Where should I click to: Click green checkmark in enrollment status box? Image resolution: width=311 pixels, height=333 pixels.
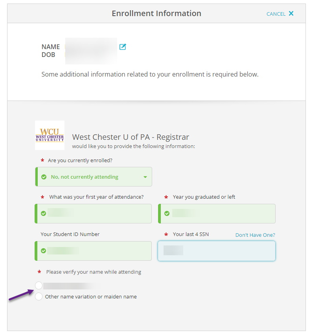44,177
